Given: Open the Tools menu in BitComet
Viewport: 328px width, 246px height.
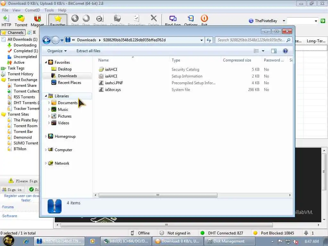Looking at the screenshot, I should pyautogui.click(x=49, y=10).
